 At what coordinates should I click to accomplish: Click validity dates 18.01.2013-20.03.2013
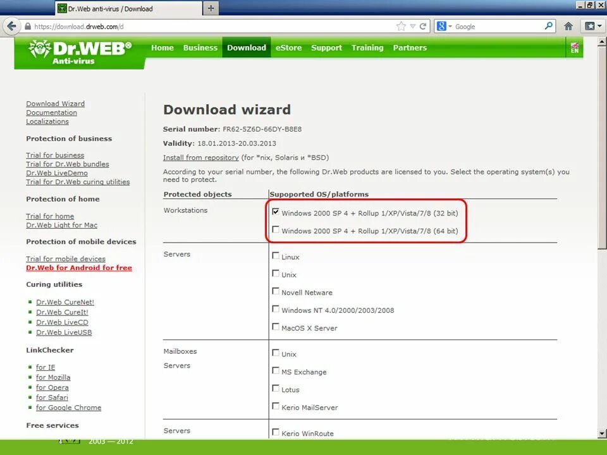237,143
